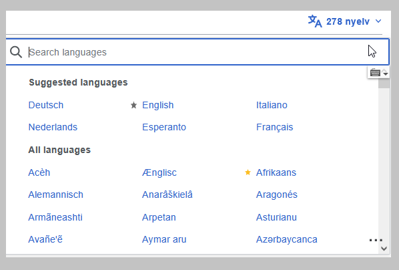Viewport: 399px width, 270px height.
Task: Click the gold star beside Afrikaans
Action: [x=248, y=172]
